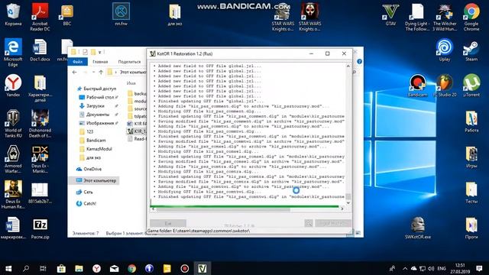489x275 pixels.
Task: Open Acrobat Reader DC desktop shortcut
Action: [40, 17]
